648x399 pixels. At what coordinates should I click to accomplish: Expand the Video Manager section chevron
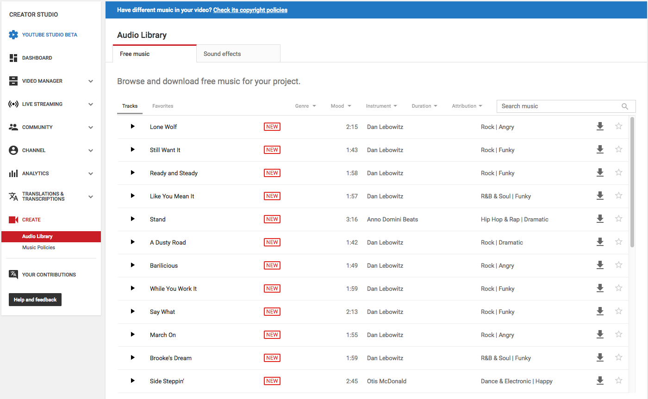coord(91,81)
